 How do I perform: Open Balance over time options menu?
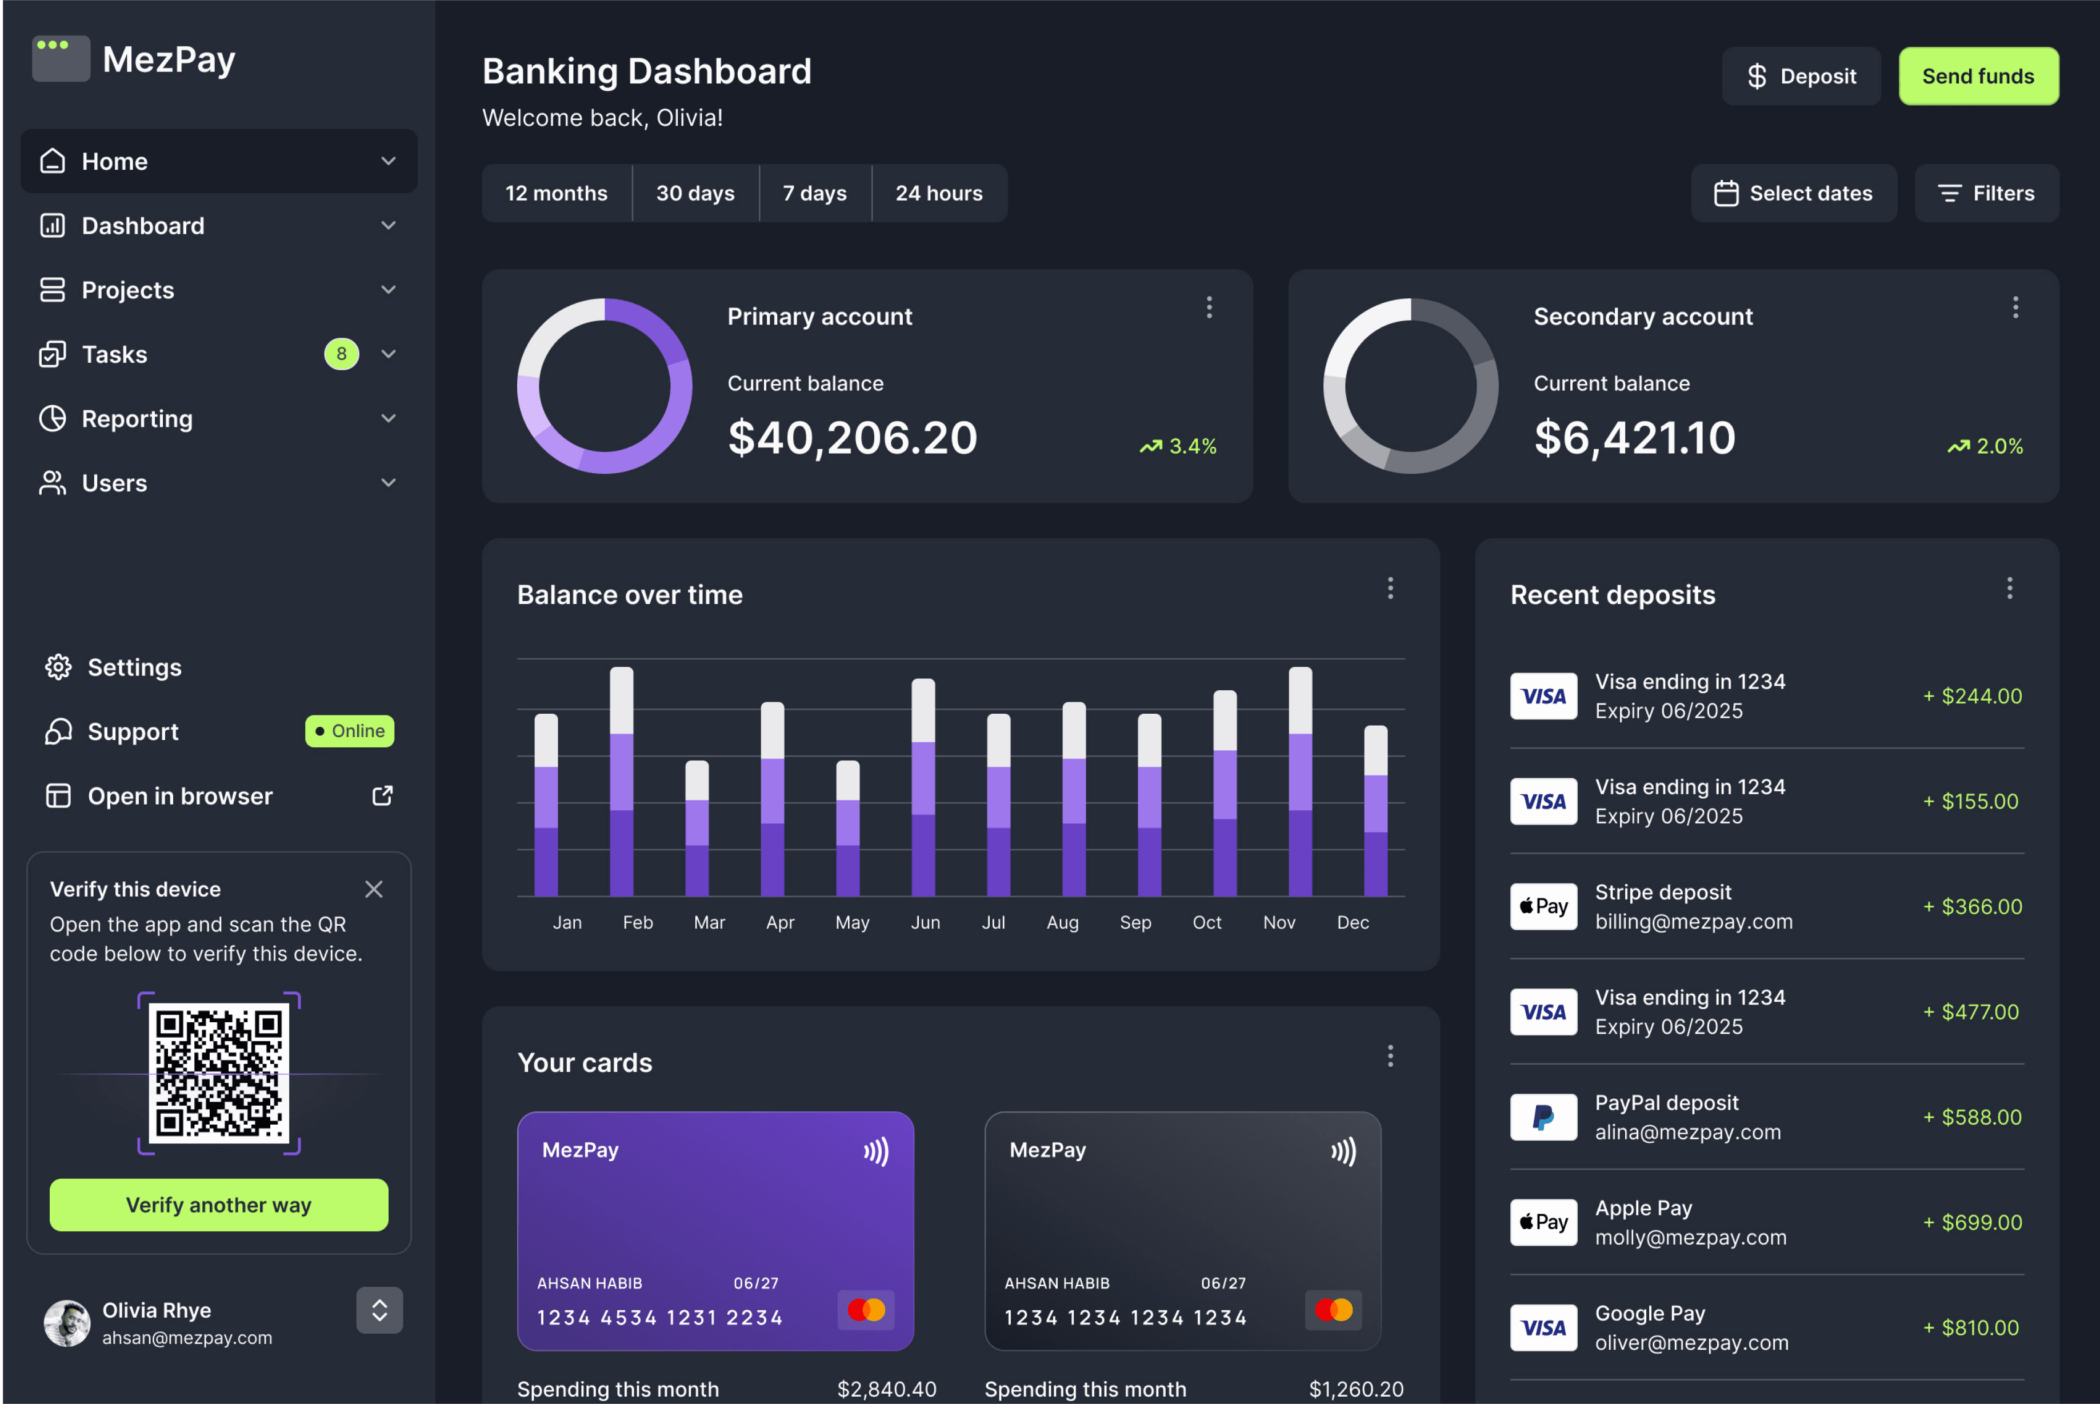point(1390,588)
